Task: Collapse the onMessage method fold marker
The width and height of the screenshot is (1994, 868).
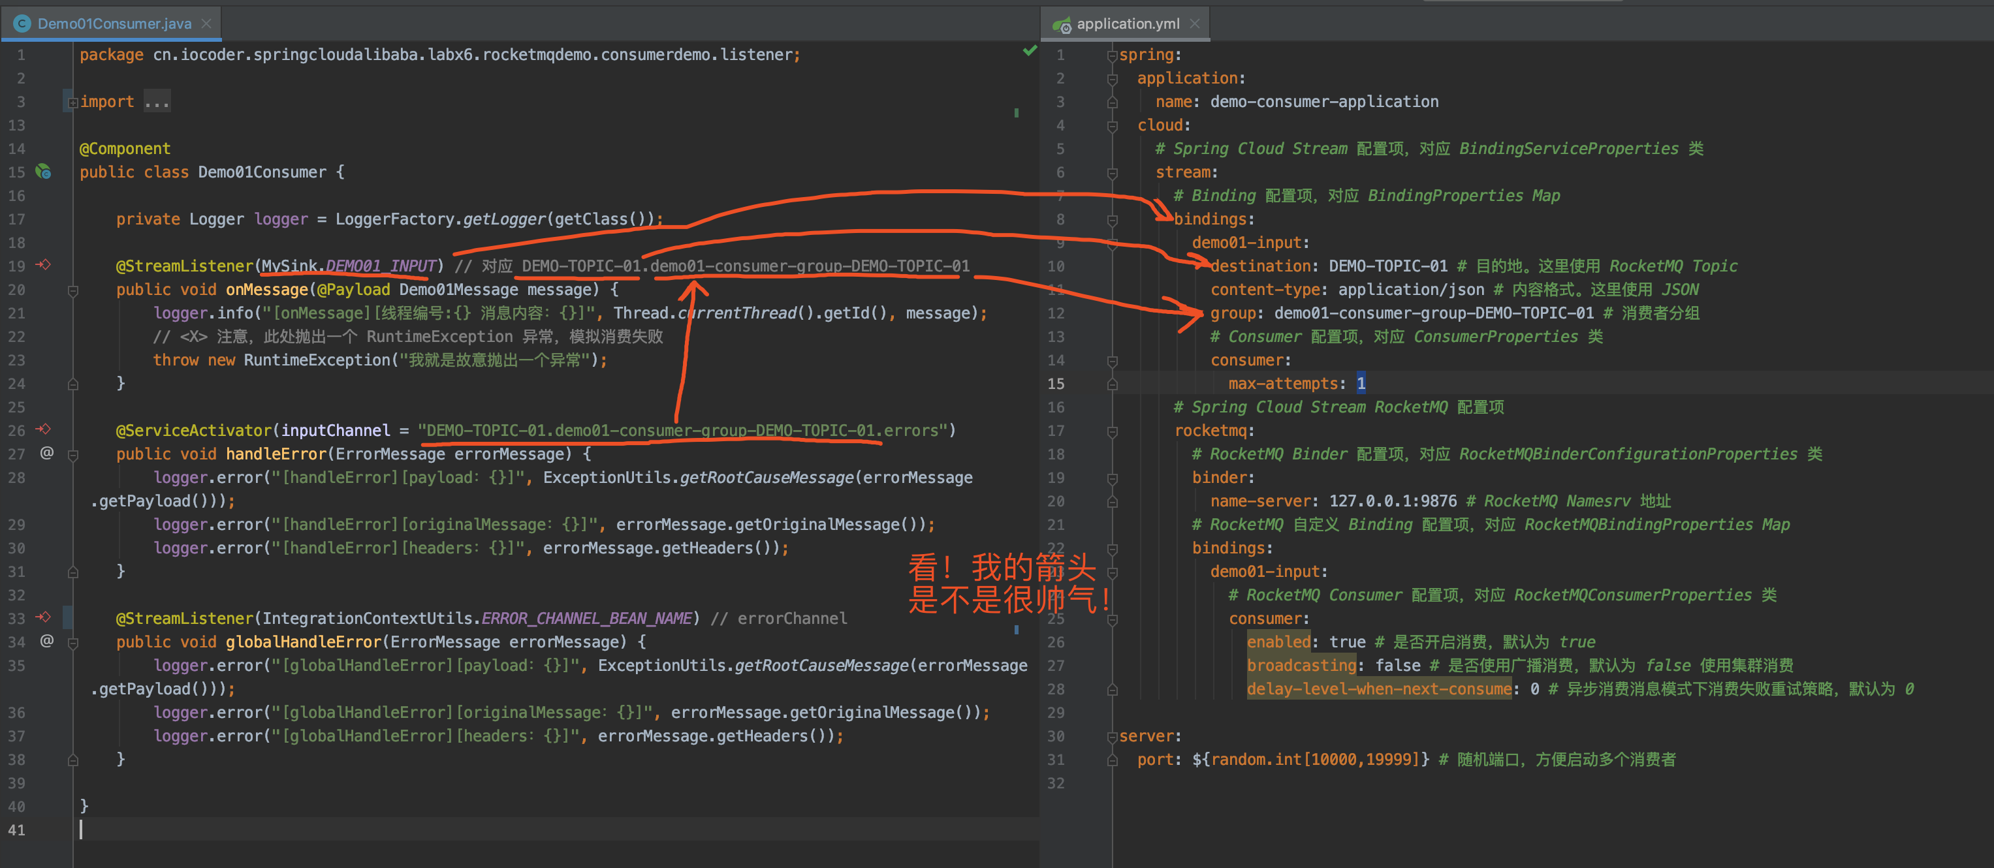Action: point(72,291)
